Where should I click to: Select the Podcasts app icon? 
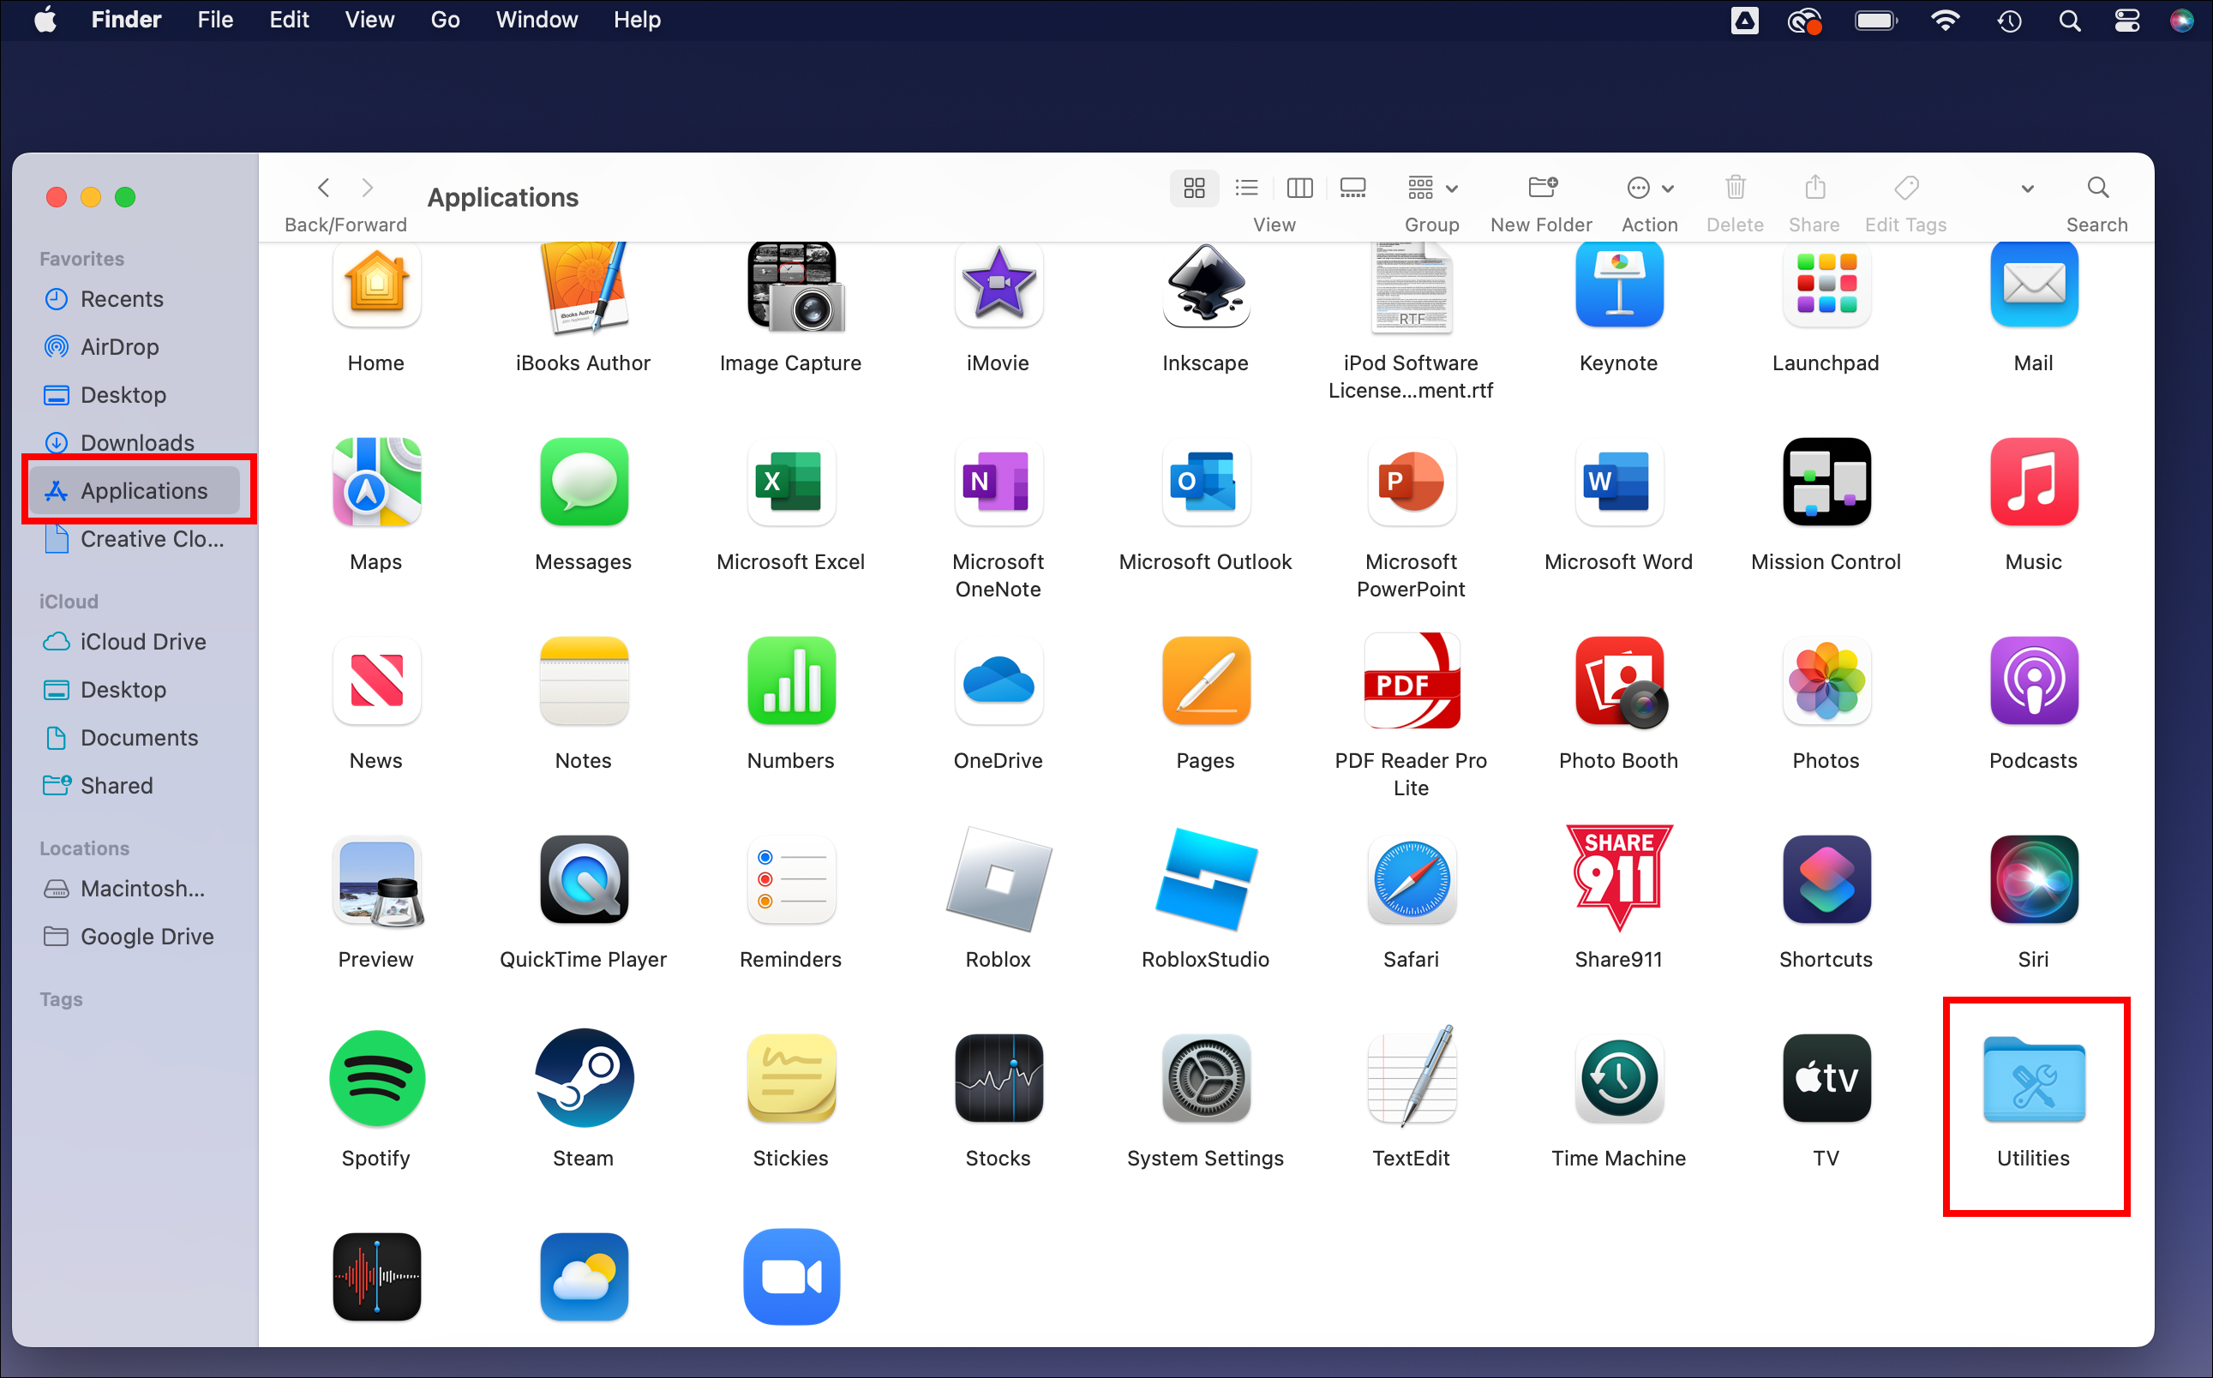2034,680
